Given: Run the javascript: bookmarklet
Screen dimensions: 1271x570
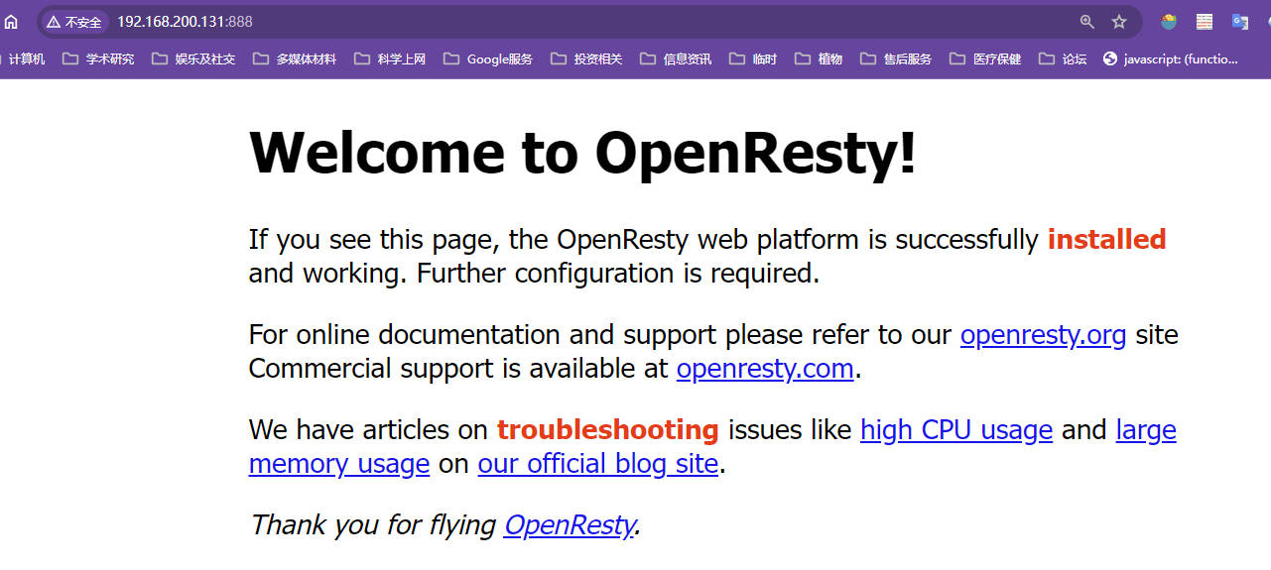Looking at the screenshot, I should tap(1171, 59).
